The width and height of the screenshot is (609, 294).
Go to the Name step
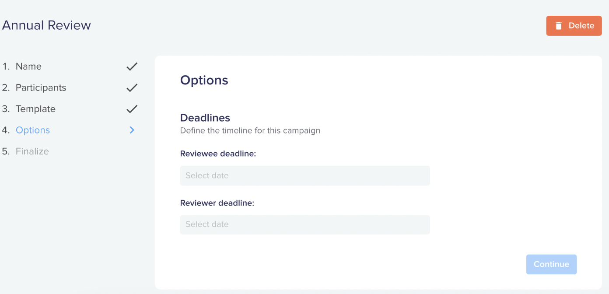click(28, 66)
